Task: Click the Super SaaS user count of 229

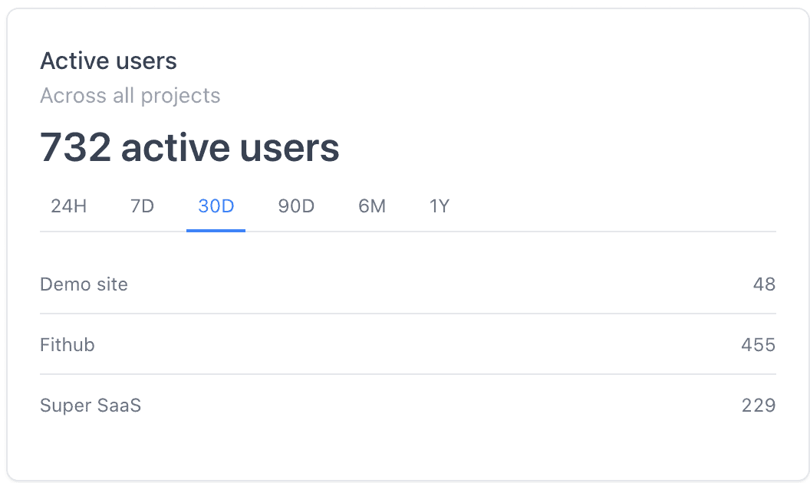Action: point(759,405)
